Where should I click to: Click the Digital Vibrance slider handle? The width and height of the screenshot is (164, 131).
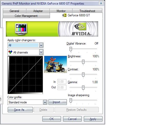click(x=71, y=49)
